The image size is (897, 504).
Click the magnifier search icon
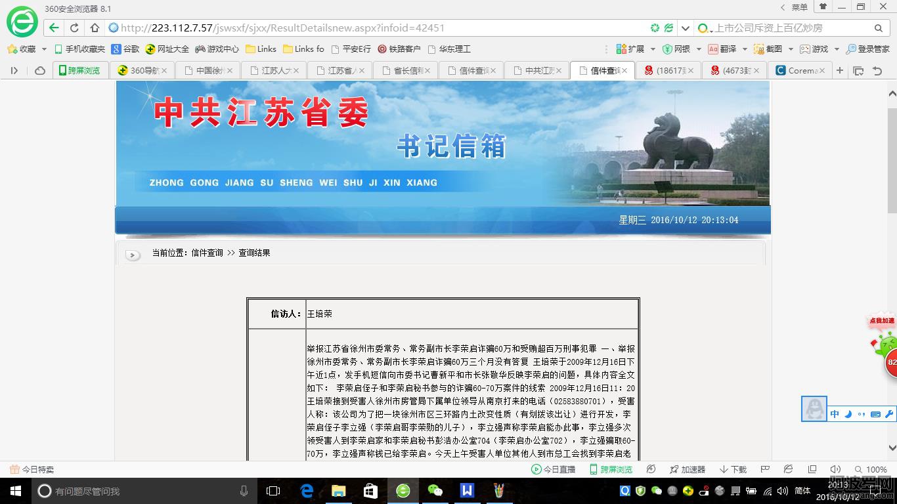point(879,28)
